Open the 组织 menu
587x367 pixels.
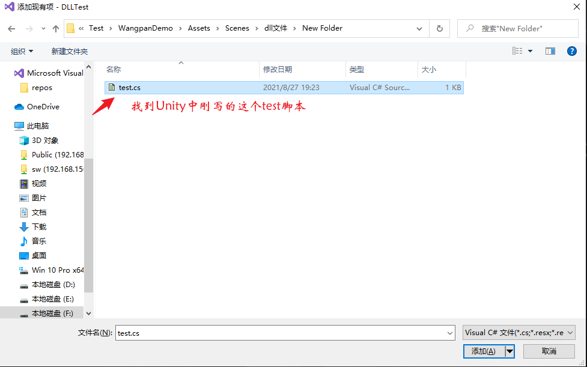[x=22, y=51]
